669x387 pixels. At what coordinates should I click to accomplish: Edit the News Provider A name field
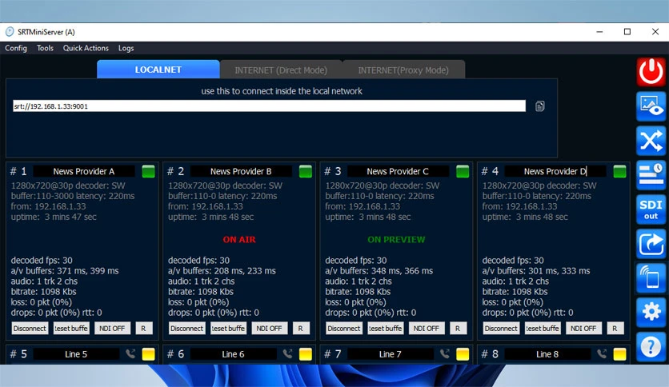pos(84,171)
